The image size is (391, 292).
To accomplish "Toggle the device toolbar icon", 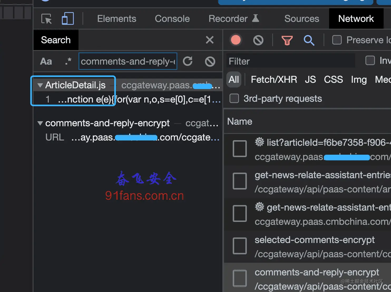I will point(68,19).
